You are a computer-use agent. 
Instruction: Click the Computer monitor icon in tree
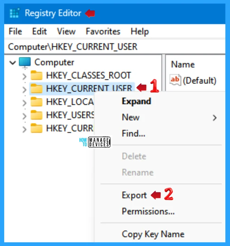pos(25,63)
